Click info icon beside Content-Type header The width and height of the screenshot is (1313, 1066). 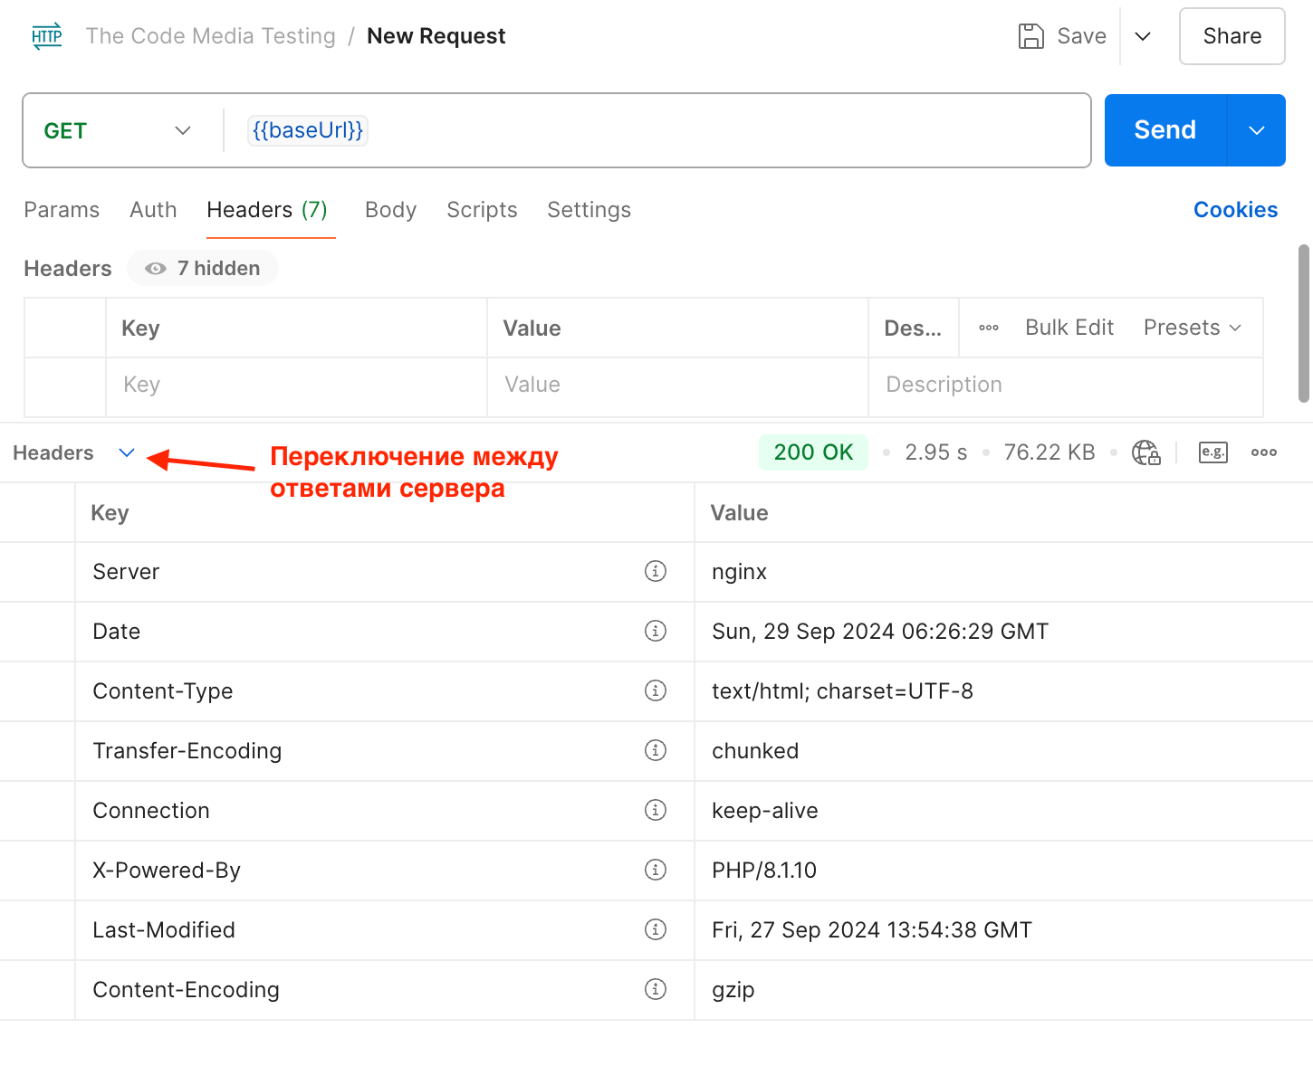click(x=656, y=690)
